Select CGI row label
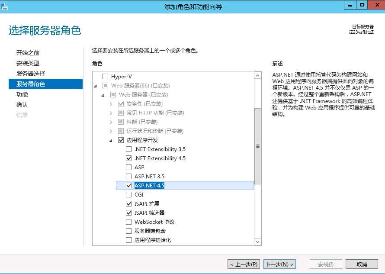 pyautogui.click(x=139, y=195)
